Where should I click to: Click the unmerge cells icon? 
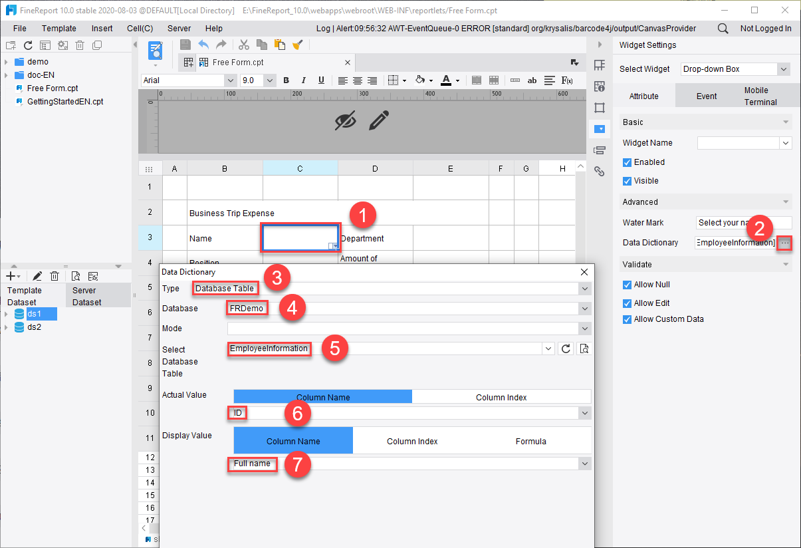pyautogui.click(x=493, y=80)
